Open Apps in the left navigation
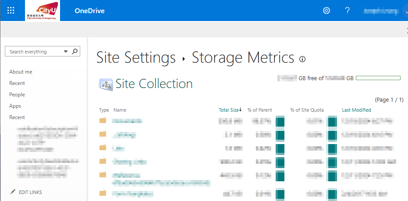Image resolution: width=408 pixels, height=201 pixels. [x=15, y=106]
